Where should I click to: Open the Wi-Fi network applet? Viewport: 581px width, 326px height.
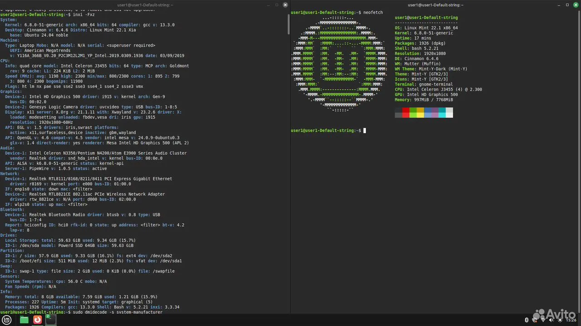pos(542,320)
